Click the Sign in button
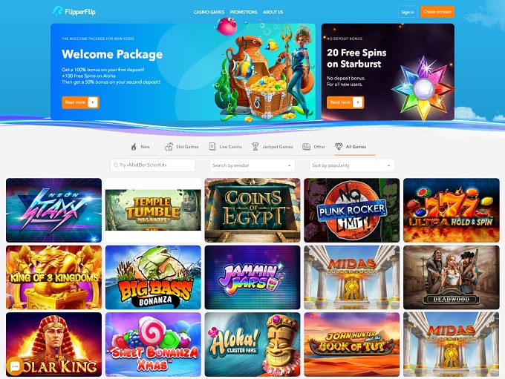The image size is (505, 379). (408, 12)
